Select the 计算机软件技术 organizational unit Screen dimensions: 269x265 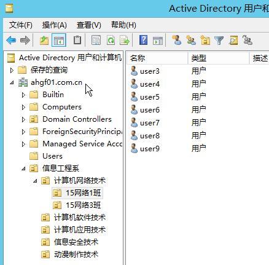(80, 218)
